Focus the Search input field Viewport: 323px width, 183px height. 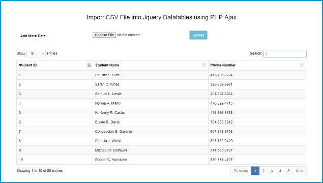(x=285, y=53)
